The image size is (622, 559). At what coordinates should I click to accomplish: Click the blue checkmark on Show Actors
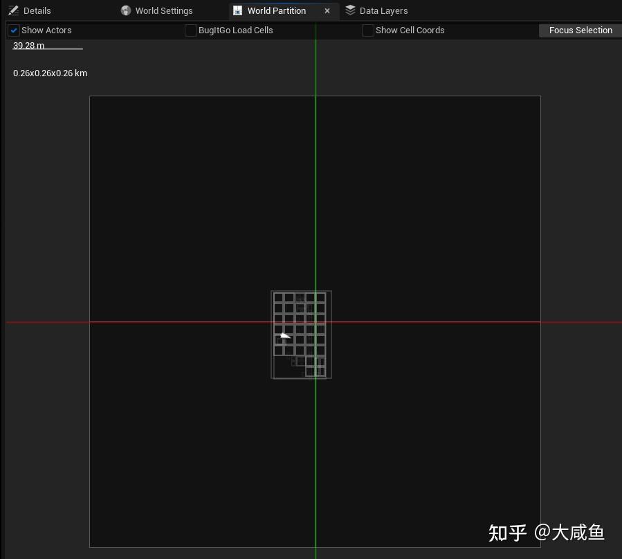pos(13,30)
